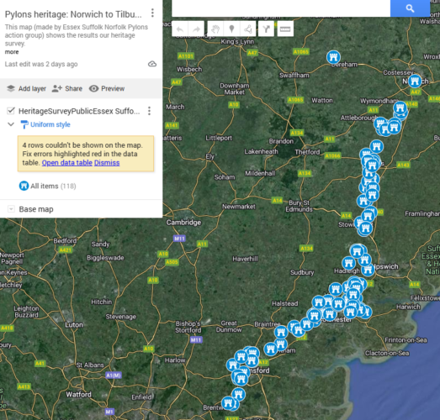
Task: Click Add layer
Action: tap(26, 88)
